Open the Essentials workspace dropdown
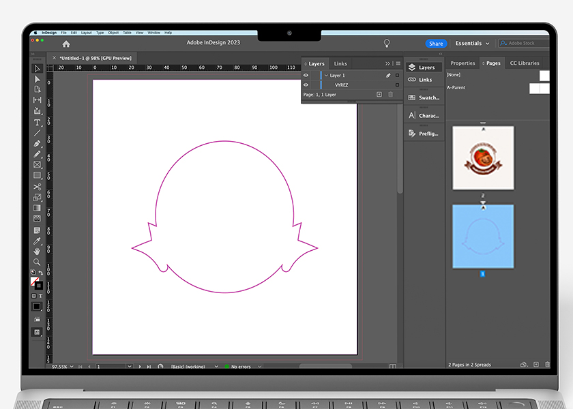573x409 pixels. 472,44
